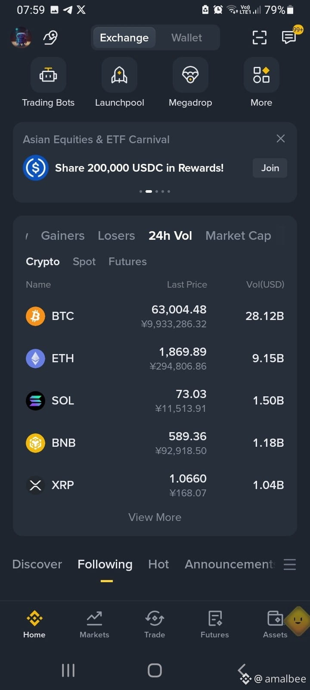Tap the QR scan icon
310x690 pixels.
(x=260, y=38)
